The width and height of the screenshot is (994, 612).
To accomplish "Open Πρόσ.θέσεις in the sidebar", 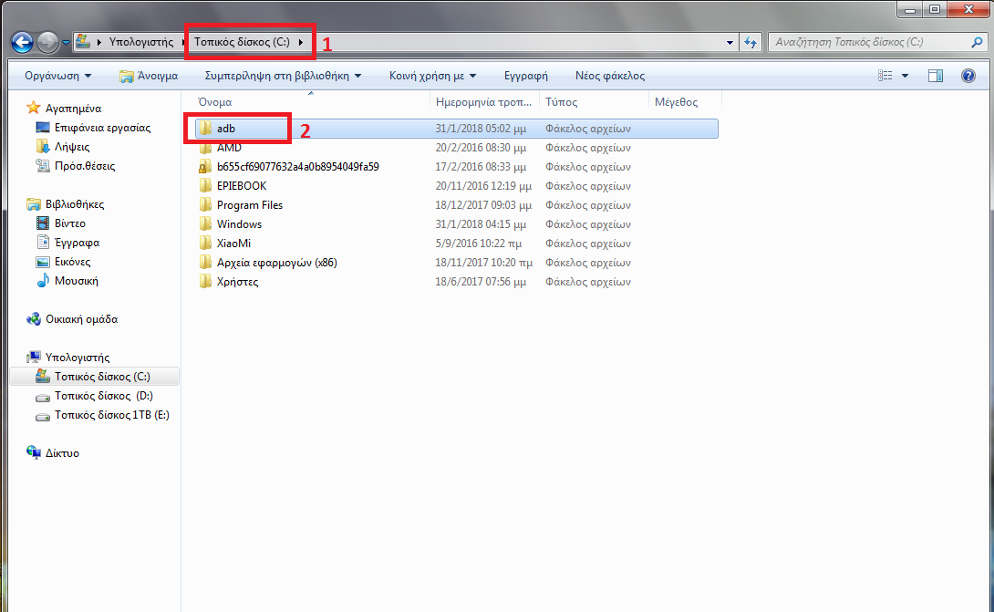I will pyautogui.click(x=85, y=165).
